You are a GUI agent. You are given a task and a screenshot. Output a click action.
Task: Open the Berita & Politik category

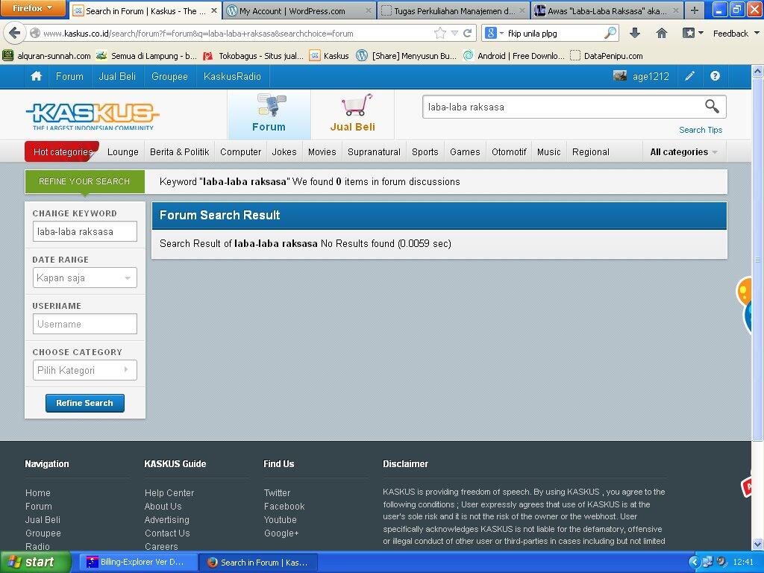pos(179,152)
